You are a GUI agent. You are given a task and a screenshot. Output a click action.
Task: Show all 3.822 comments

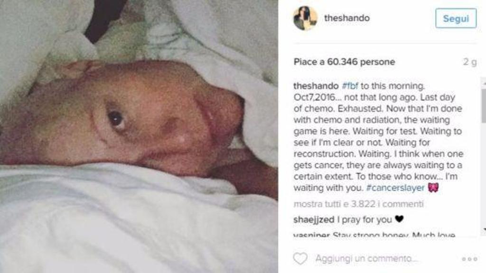358,204
